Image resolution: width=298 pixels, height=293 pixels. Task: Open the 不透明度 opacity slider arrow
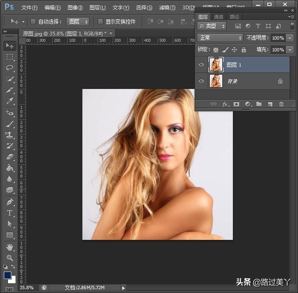tap(290, 38)
